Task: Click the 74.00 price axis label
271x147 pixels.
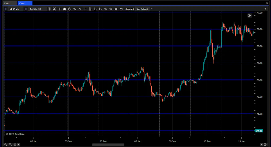Action: [259, 63]
